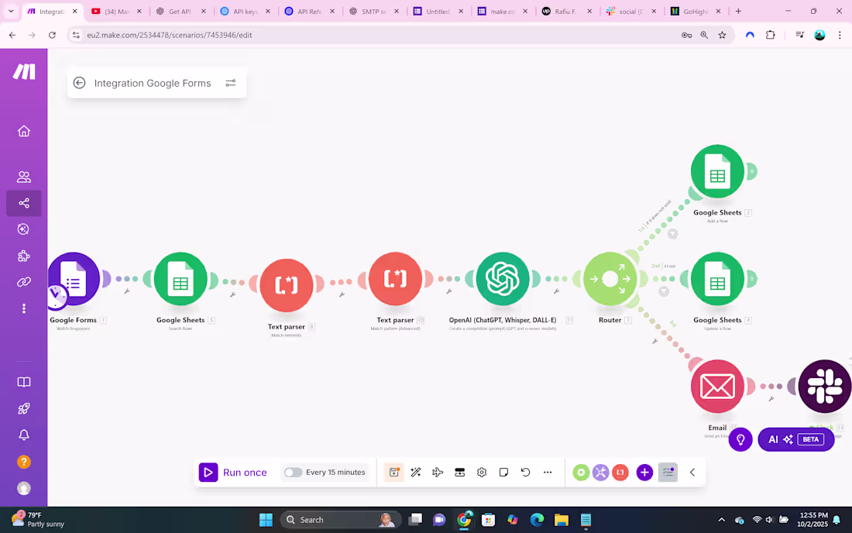Open the Email Send an Email module

717,386
